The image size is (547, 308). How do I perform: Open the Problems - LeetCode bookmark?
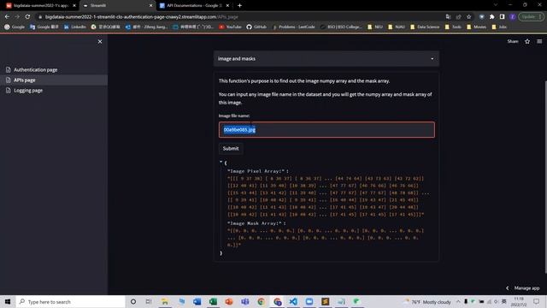293,27
